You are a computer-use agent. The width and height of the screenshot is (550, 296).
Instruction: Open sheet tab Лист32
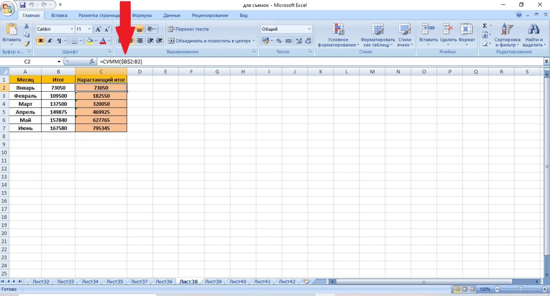[41, 282]
